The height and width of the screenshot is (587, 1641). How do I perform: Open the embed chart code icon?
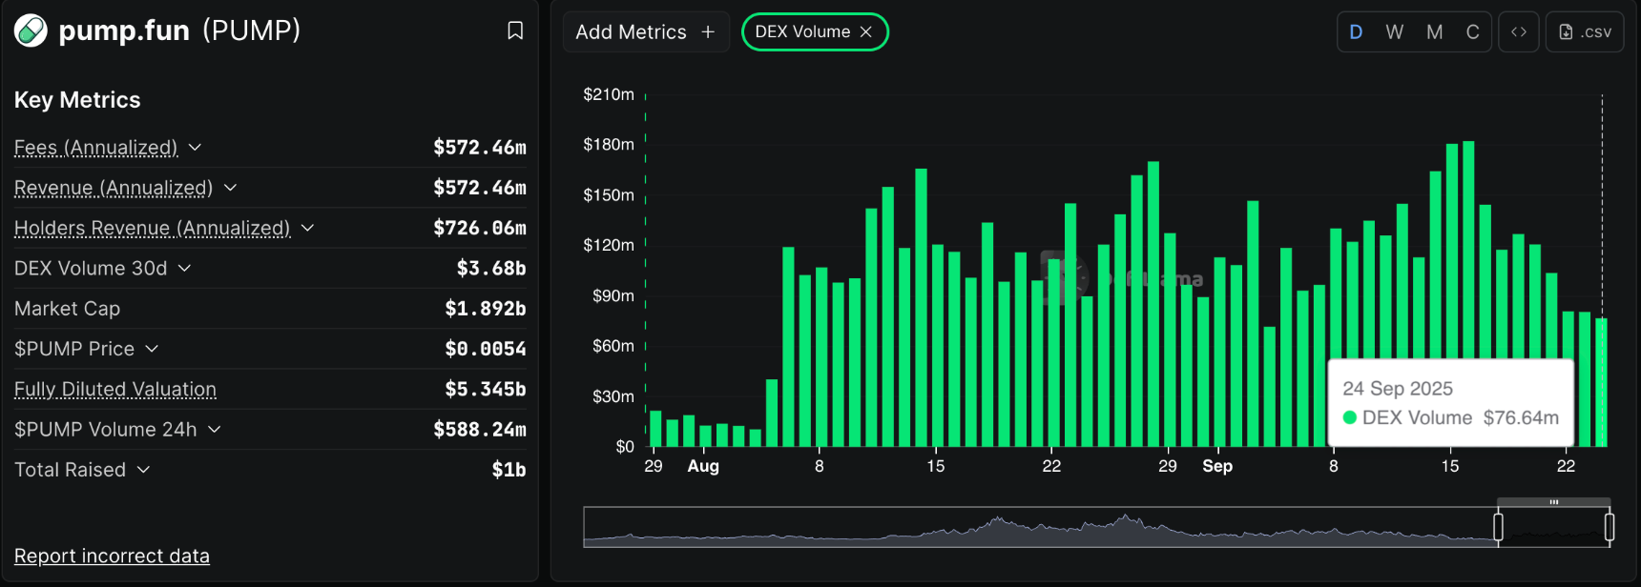click(1519, 32)
